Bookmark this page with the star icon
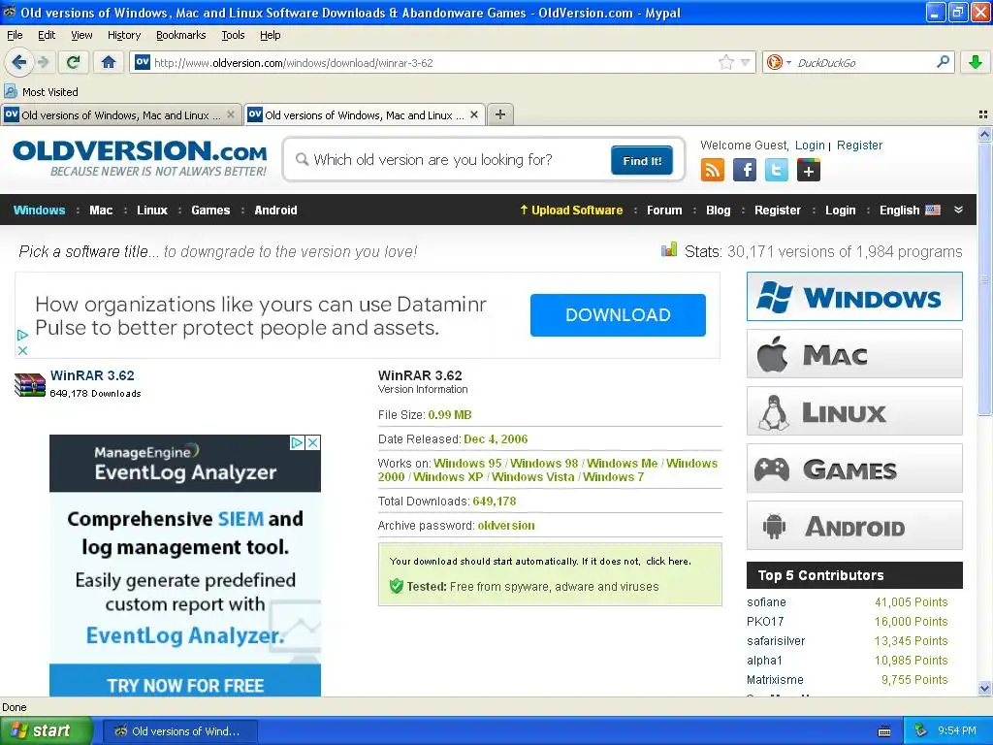 tap(726, 62)
